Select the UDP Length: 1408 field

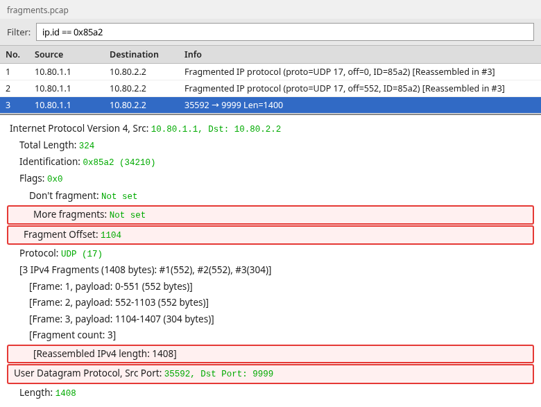(48, 392)
